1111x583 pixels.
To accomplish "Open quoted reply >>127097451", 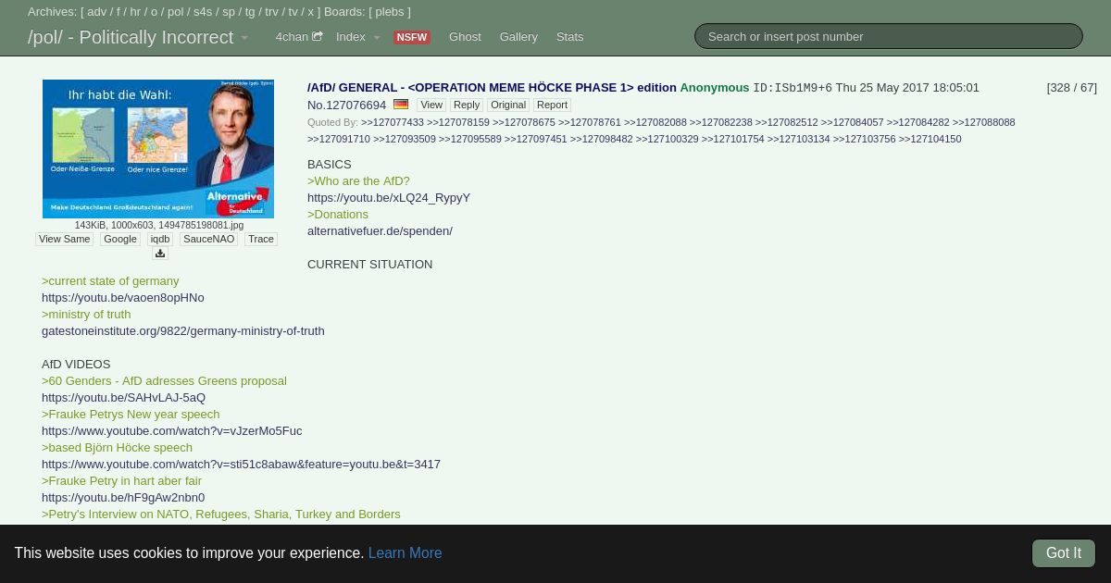I will pos(536,139).
